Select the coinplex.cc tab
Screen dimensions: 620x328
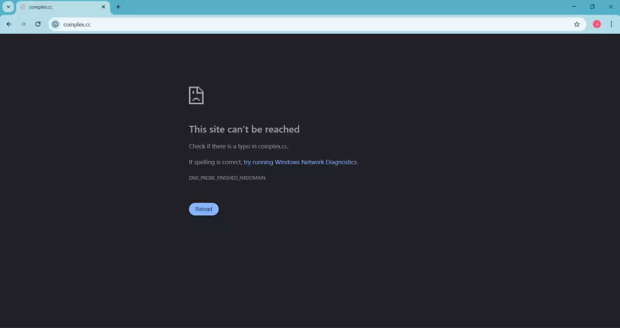coord(61,7)
